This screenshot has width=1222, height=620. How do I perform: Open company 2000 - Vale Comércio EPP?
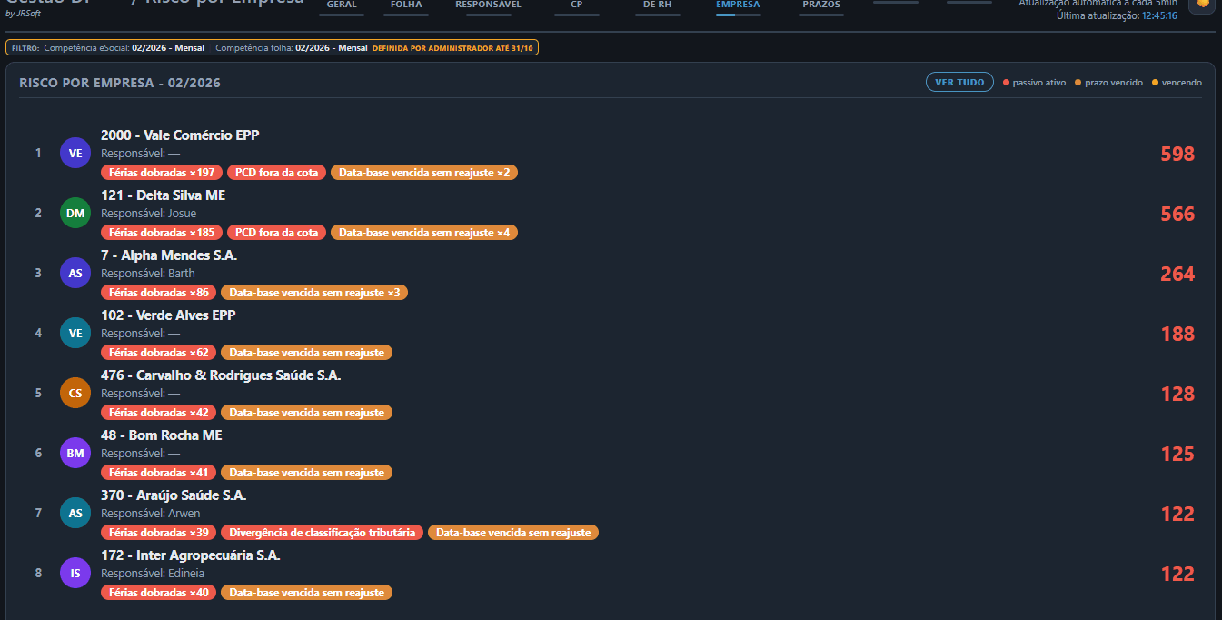[180, 135]
